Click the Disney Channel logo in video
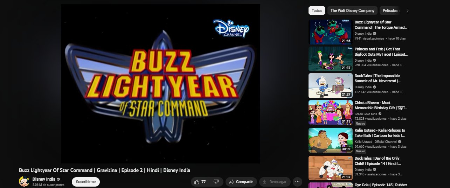This screenshot has height=188, width=450. (231, 28)
